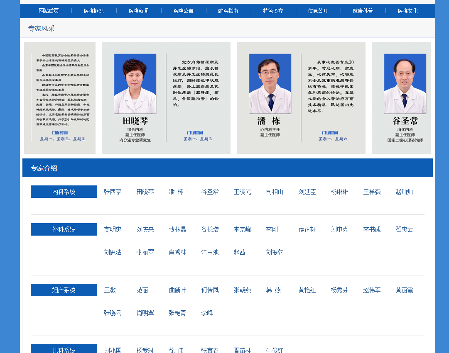Open doctor 张西亭 link
The width and height of the screenshot is (449, 353).
coord(113,192)
